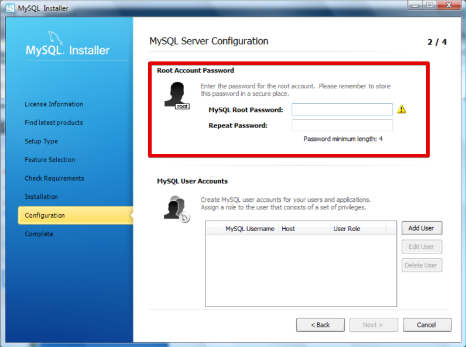Click the MySQL dolphin logo
This screenshot has height=347, width=466.
point(56,38)
